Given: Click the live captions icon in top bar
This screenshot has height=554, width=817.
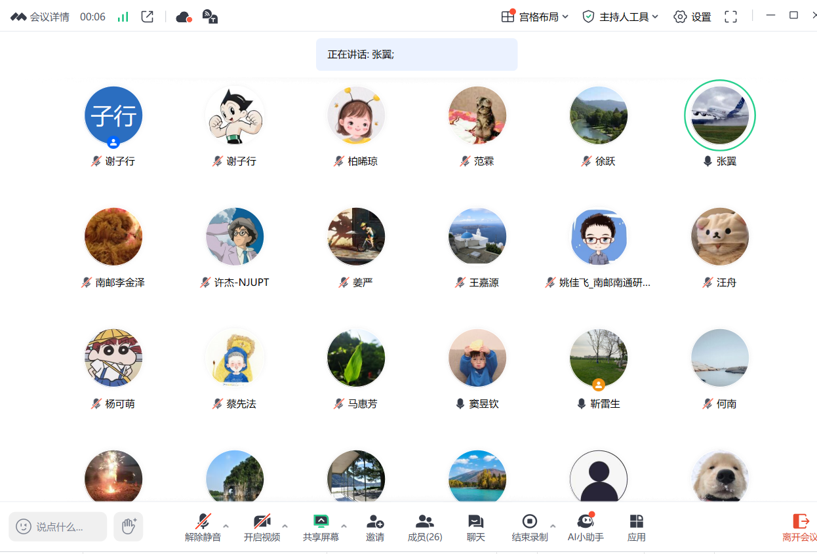Looking at the screenshot, I should (210, 17).
